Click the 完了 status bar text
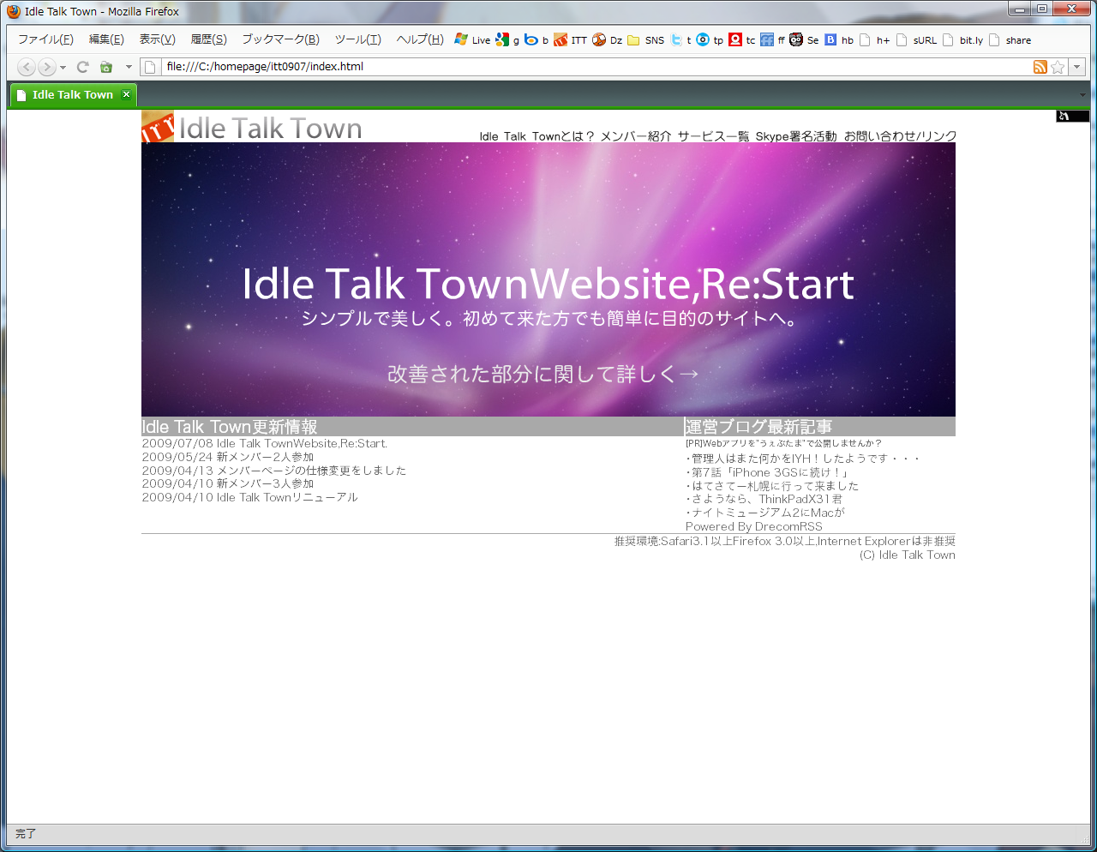 (x=26, y=833)
